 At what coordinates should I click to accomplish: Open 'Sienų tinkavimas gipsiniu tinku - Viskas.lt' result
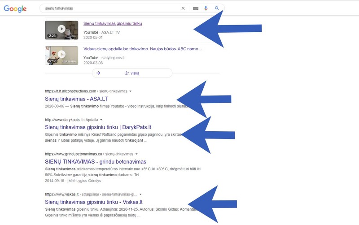pyautogui.click(x=94, y=202)
